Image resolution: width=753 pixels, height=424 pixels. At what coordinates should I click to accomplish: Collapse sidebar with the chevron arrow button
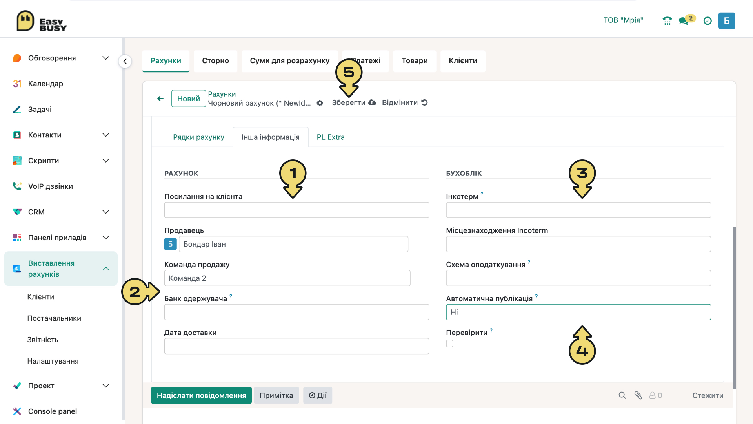(125, 61)
